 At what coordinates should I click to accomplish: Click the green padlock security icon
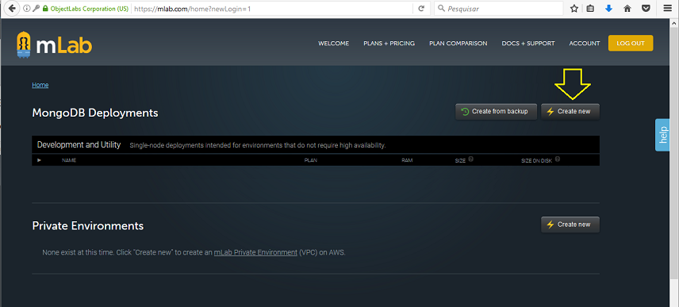click(44, 8)
